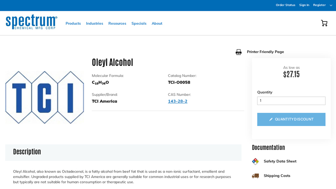Open the Products menu
336x189 pixels.
[73, 24]
